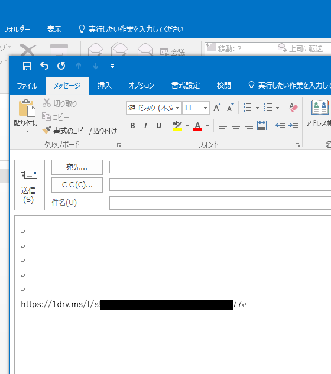The width and height of the screenshot is (331, 374).
Task: Clear all formatting with the eraser icon
Action: [293, 108]
